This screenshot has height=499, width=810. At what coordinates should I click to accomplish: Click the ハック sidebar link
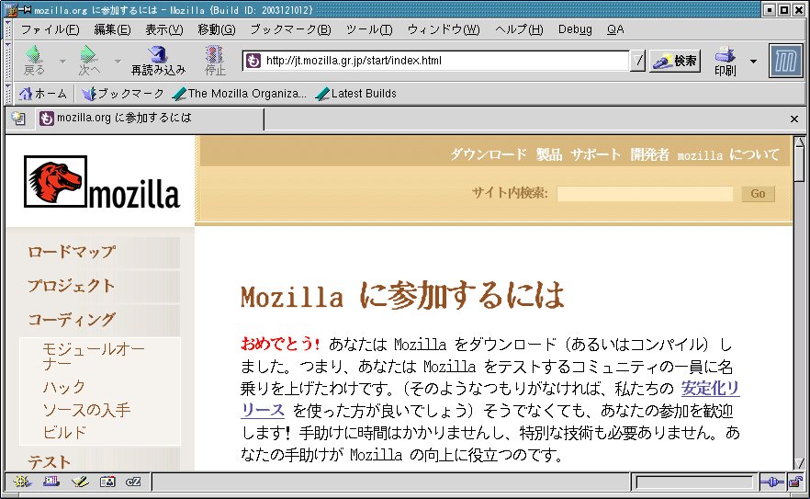(64, 387)
